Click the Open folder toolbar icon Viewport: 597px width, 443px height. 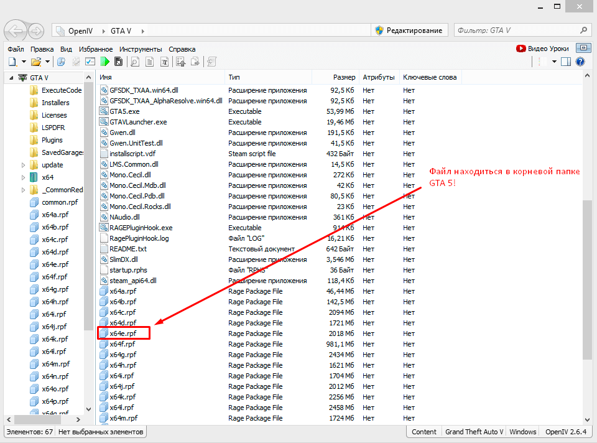point(36,62)
